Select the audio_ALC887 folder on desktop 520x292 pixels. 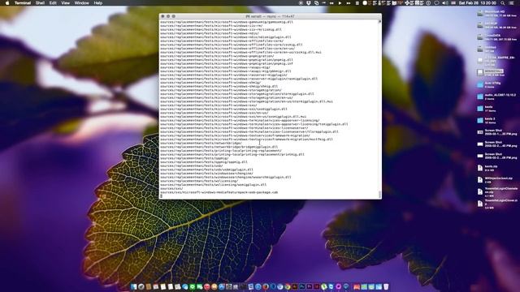coord(480,97)
